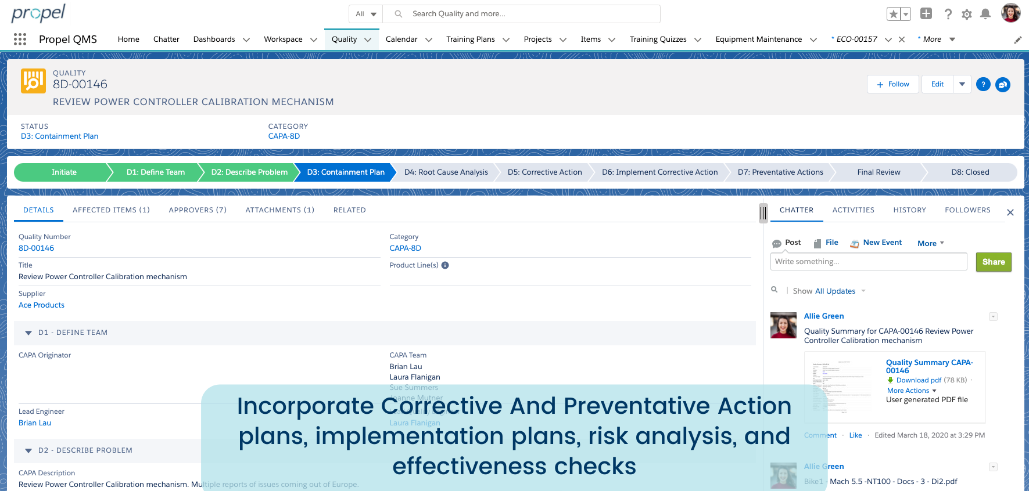Open the Ace Products supplier link

click(41, 305)
